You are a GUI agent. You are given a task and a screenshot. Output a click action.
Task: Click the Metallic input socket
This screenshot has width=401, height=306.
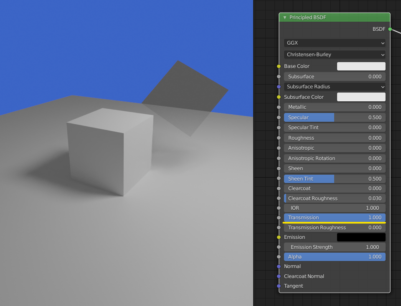tap(279, 107)
